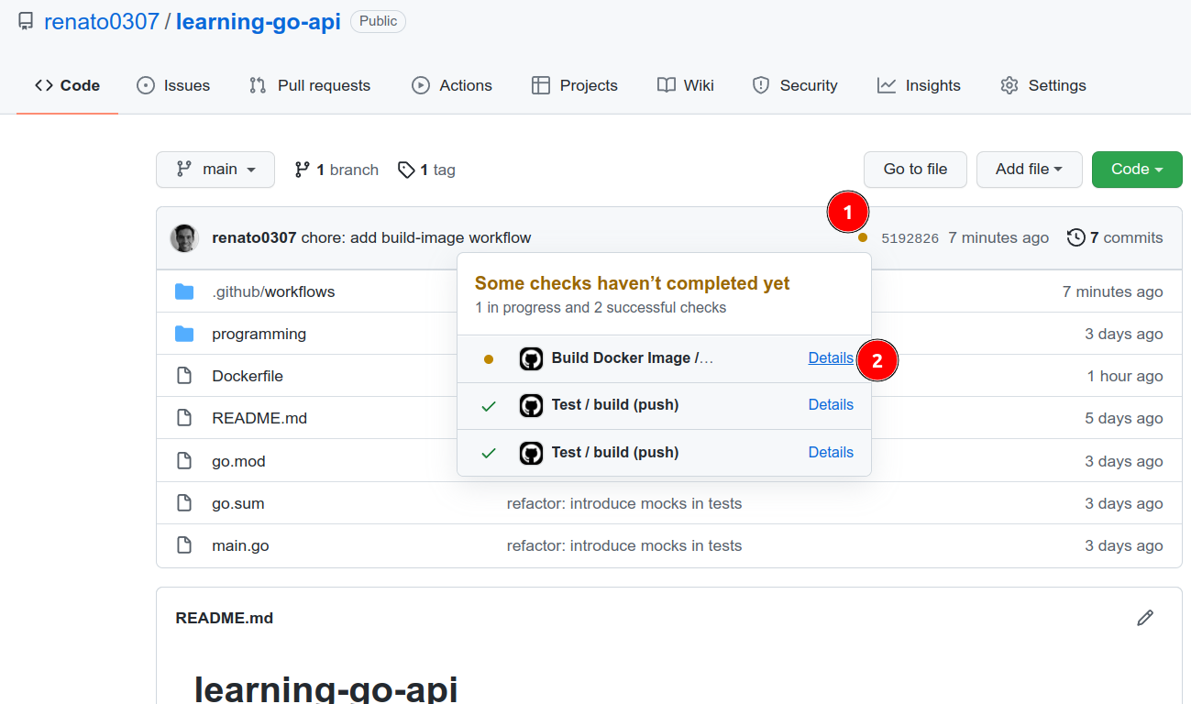The height and width of the screenshot is (704, 1191).
Task: Open Details for Build Docker Image check
Action: coord(831,357)
